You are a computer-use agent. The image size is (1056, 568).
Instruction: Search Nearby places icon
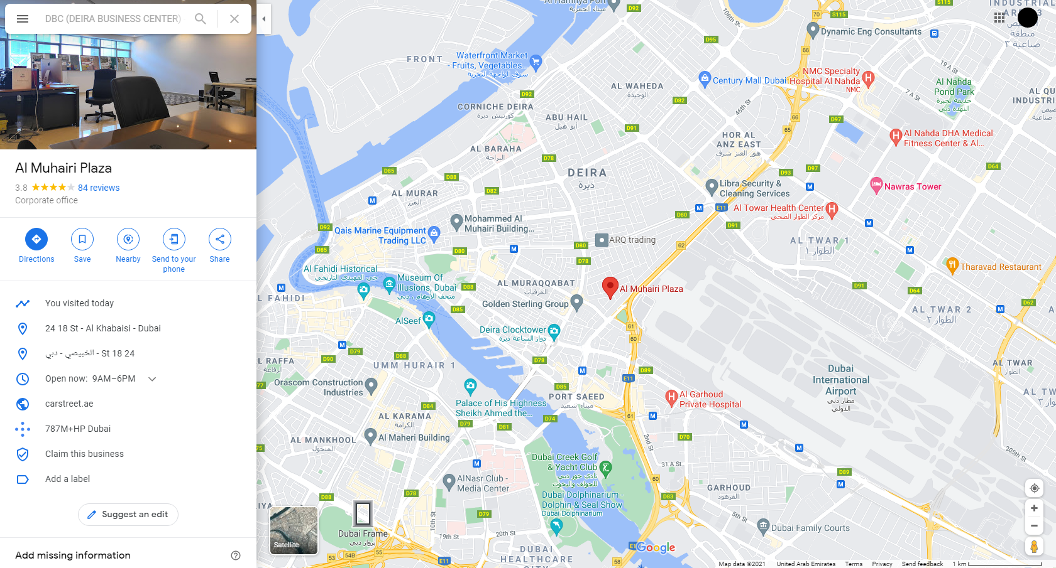point(128,239)
